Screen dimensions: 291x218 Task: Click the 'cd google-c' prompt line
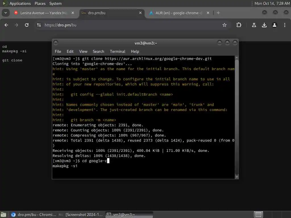coord(81,161)
